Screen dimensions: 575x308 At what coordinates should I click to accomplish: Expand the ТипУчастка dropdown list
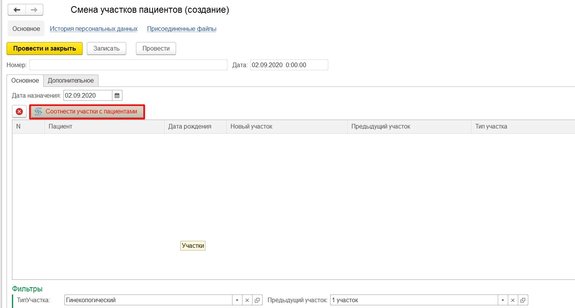click(x=237, y=300)
